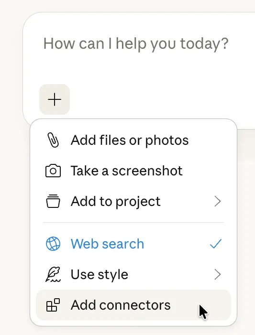This screenshot has height=335, width=255.
Task: Click the quill style icon
Action: pos(53,274)
